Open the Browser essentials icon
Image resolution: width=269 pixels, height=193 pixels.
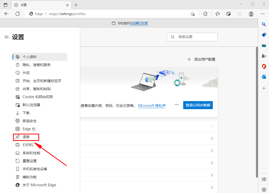pyautogui.click(x=229, y=14)
